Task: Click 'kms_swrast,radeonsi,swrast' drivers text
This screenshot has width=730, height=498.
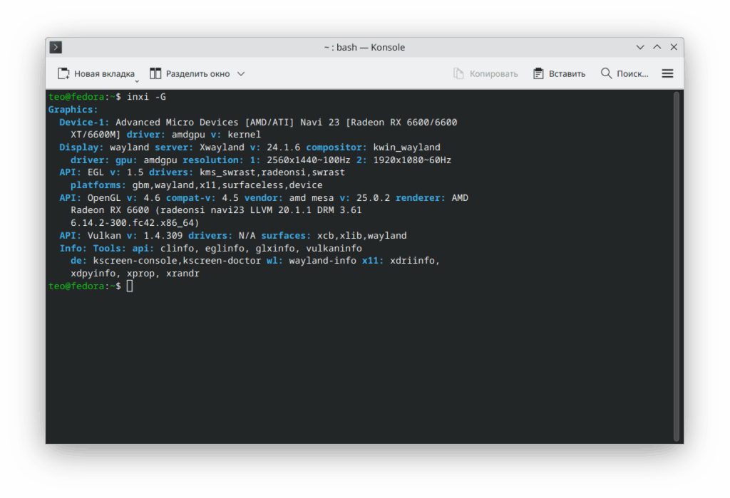Action: click(x=272, y=172)
